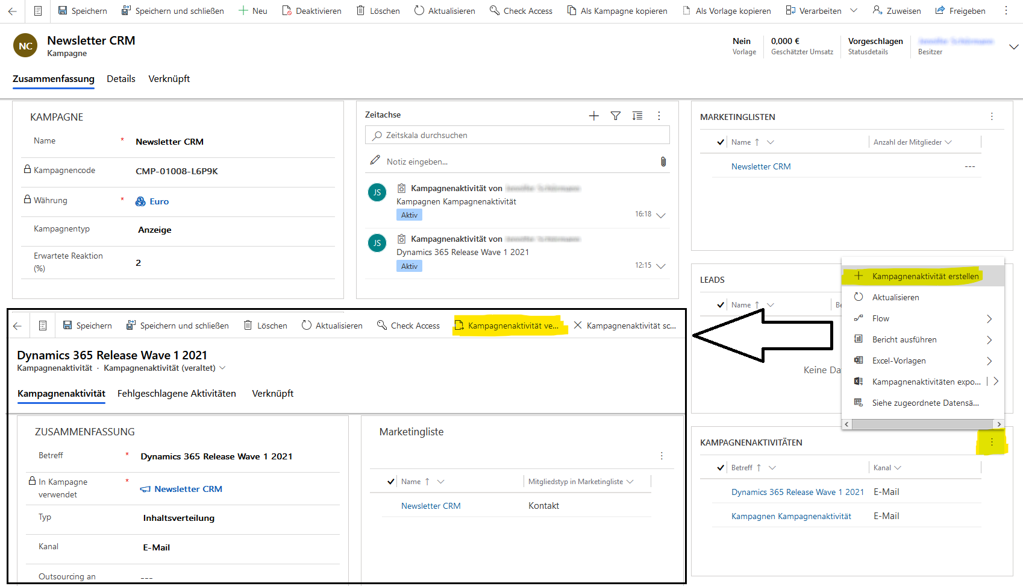Select all in Kampagnenaktivitäten grid

tap(721, 468)
